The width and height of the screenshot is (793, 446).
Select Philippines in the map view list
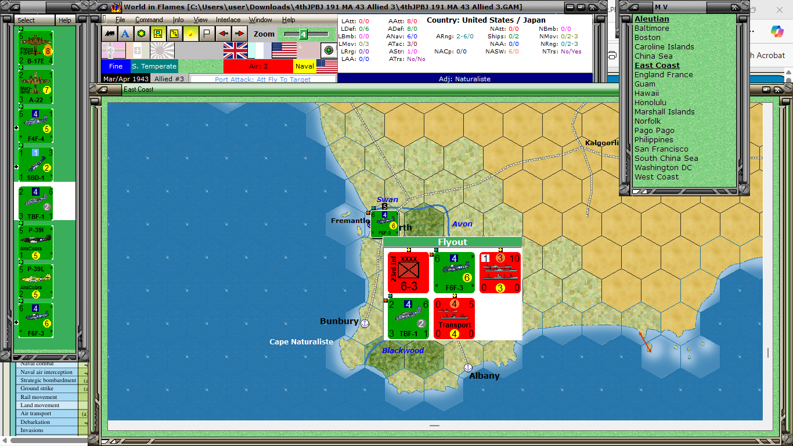(x=654, y=140)
